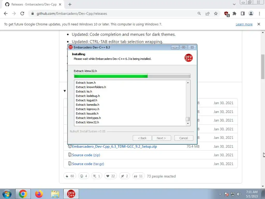Open Action Center flag icon in tray
265x199 pixels.
point(226,194)
